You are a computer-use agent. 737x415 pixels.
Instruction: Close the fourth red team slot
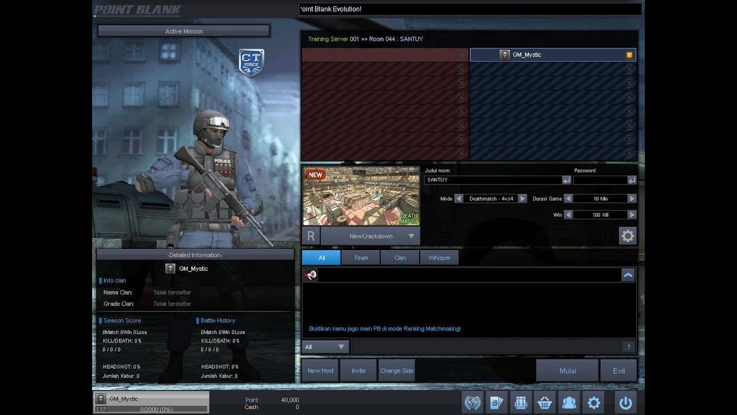point(461,97)
